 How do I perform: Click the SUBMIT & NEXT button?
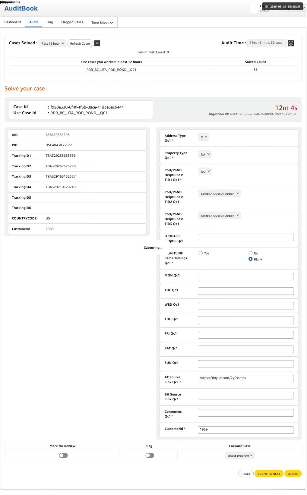coord(269,474)
